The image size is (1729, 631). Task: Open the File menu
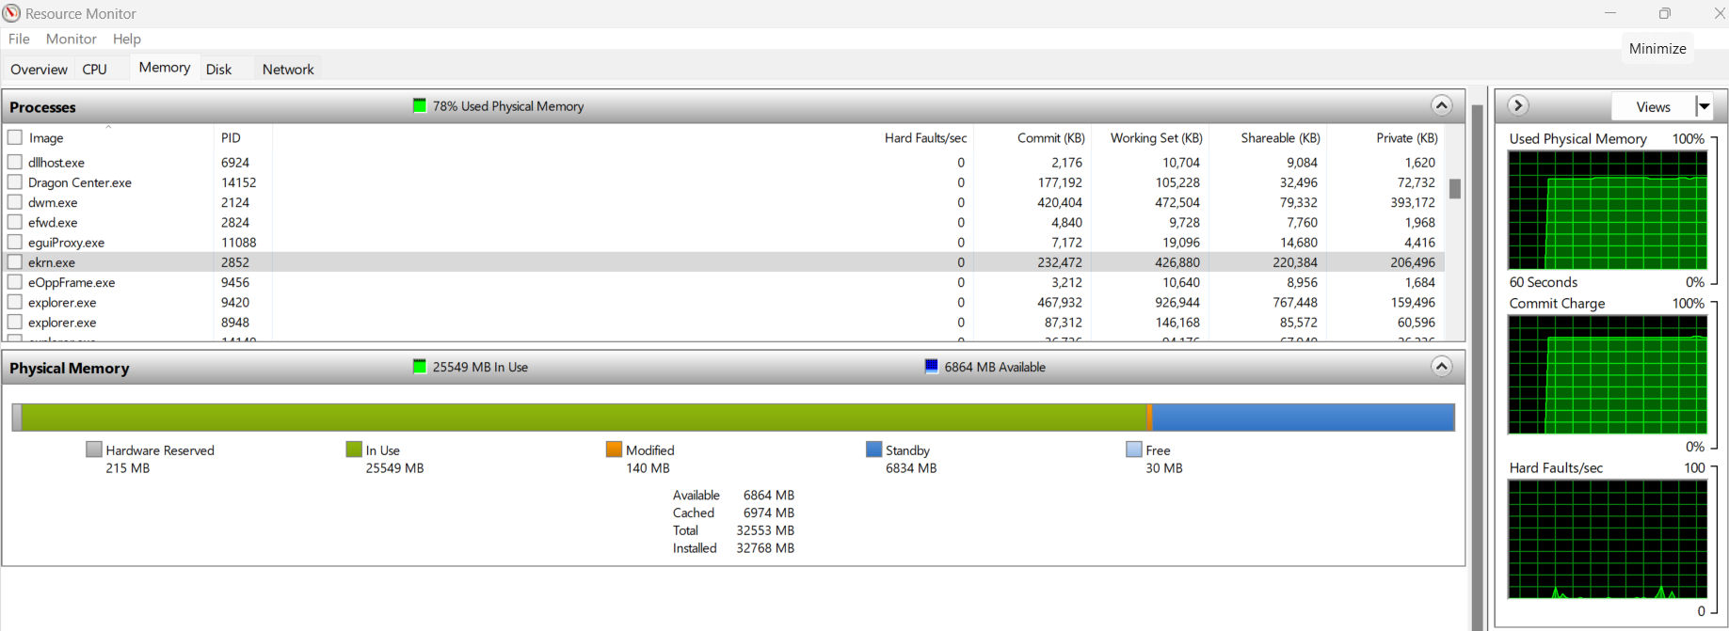[19, 39]
